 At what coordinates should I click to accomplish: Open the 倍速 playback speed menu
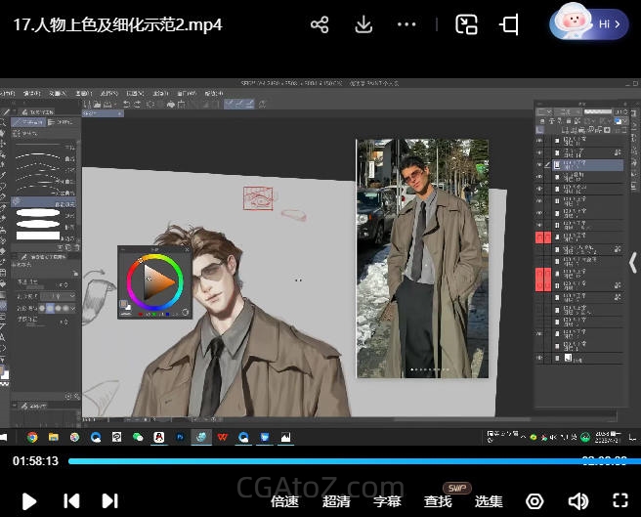(x=284, y=501)
